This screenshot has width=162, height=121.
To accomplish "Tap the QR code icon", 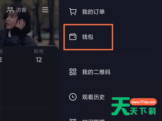I will click(x=73, y=72).
